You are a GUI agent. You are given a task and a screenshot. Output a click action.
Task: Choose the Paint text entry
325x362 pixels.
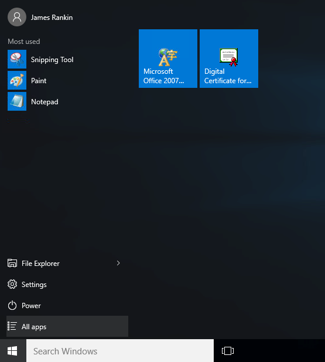pos(39,81)
